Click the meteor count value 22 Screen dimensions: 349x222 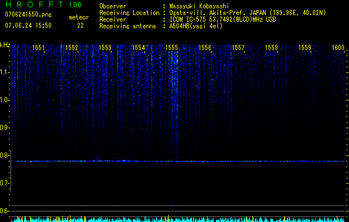click(x=80, y=26)
